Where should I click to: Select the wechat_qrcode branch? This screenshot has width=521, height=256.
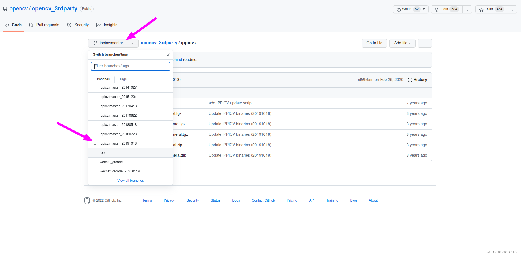tap(131, 162)
